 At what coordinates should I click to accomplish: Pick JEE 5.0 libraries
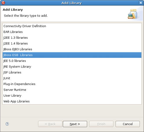72,61
